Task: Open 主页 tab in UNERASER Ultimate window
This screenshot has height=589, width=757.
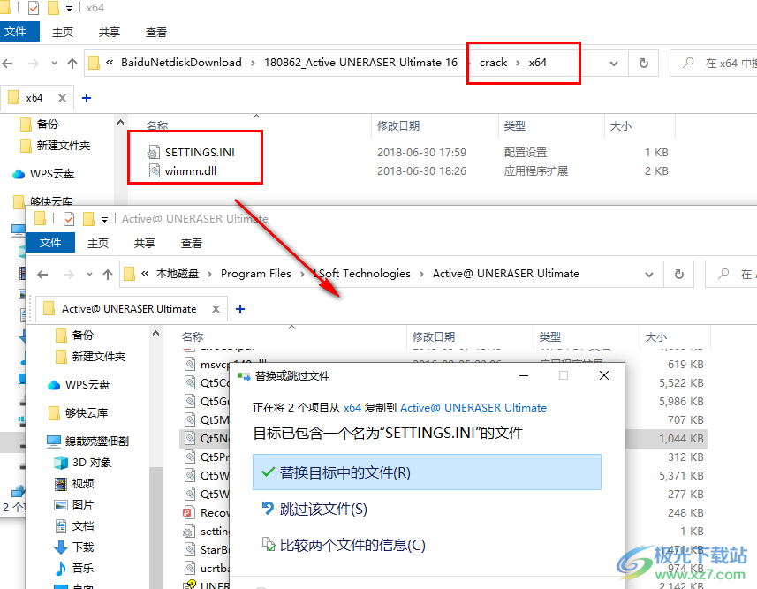Action: tap(97, 244)
